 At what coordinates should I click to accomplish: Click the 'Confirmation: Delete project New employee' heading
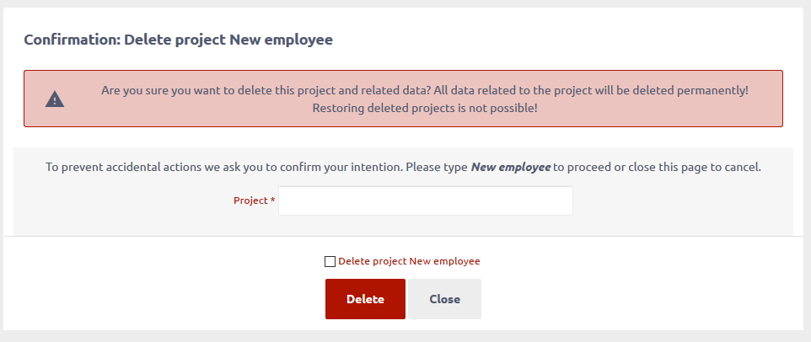(178, 40)
